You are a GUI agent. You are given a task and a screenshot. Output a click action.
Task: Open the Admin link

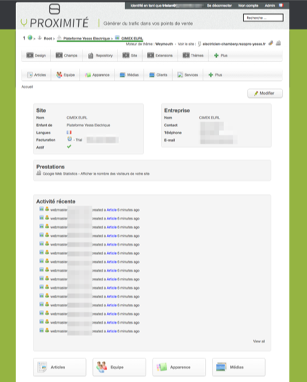pos(270,6)
